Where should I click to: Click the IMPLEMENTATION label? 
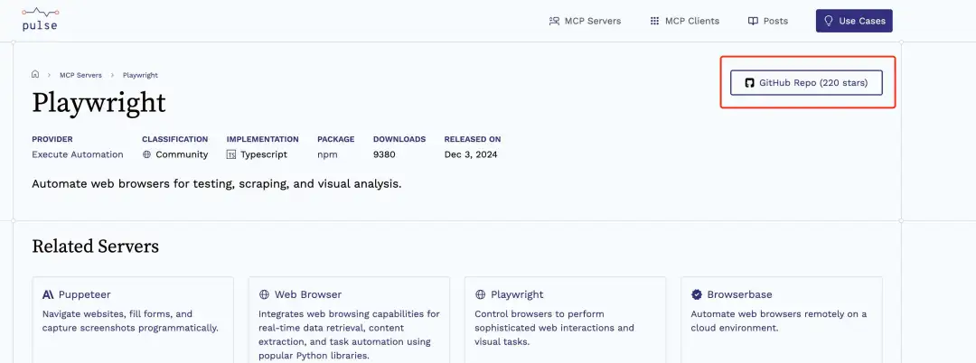tap(263, 139)
